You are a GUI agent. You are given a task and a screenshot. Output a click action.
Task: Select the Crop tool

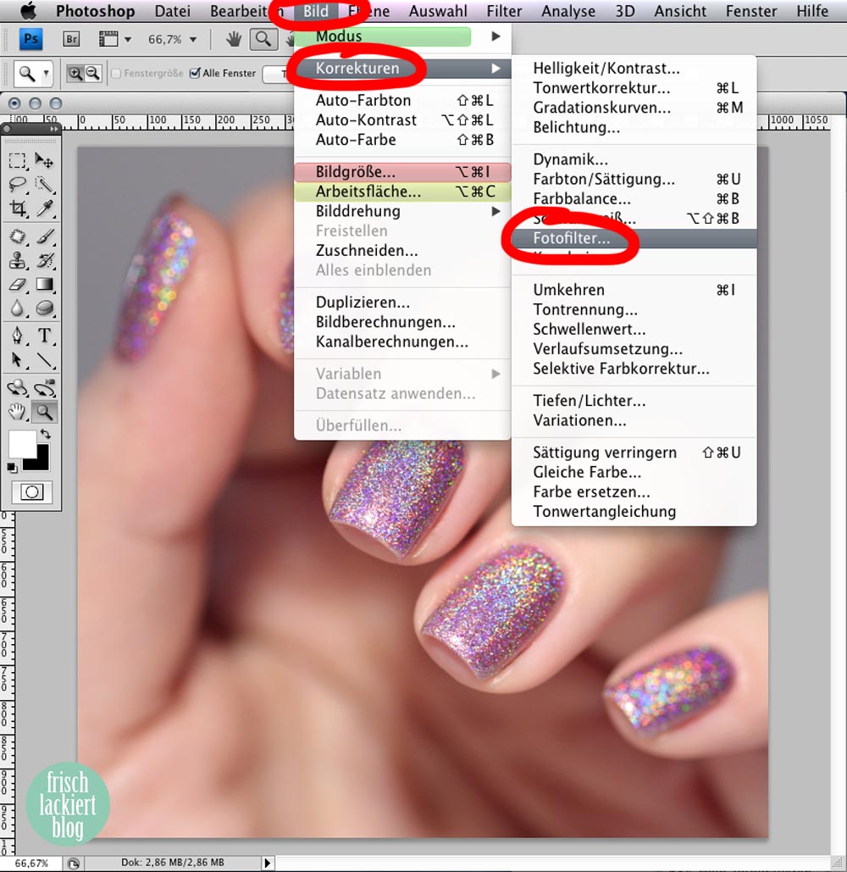click(x=17, y=208)
